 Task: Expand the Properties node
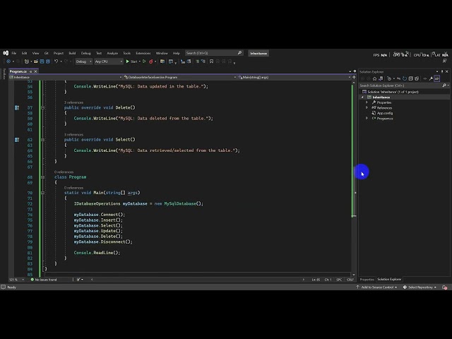[367, 102]
